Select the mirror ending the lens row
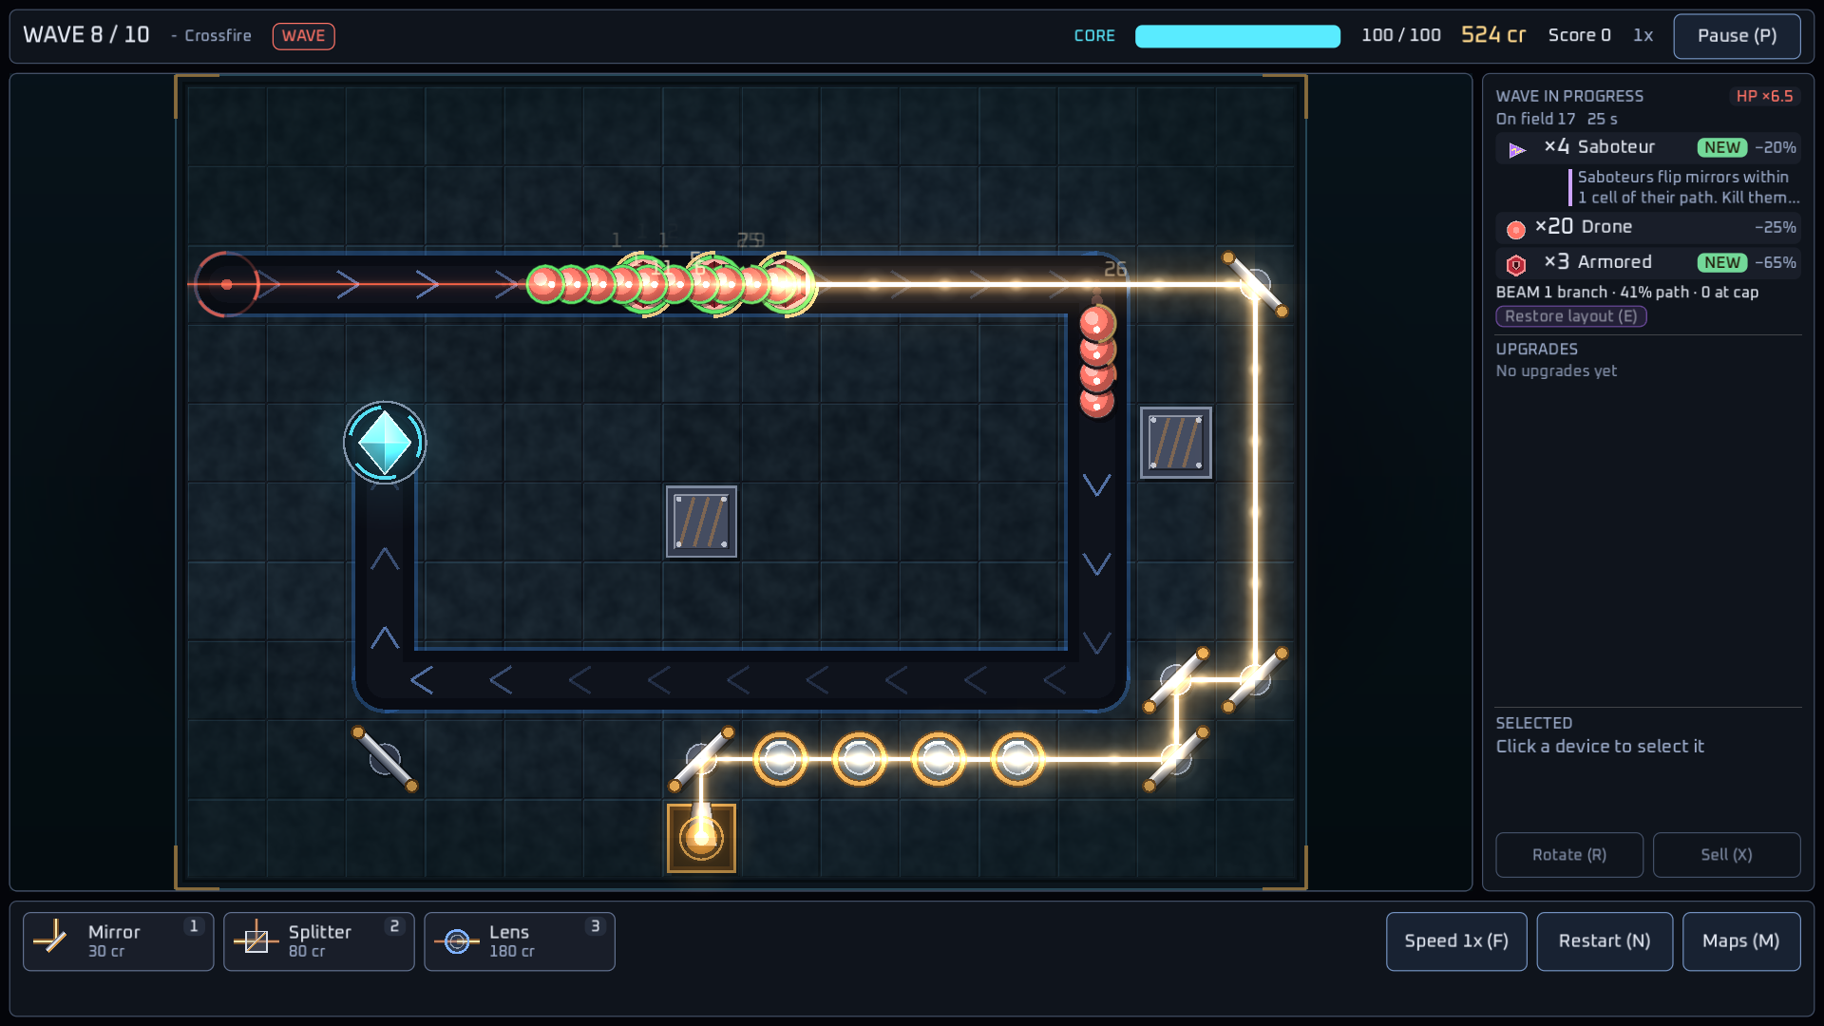This screenshot has width=1824, height=1026. tap(1176, 759)
